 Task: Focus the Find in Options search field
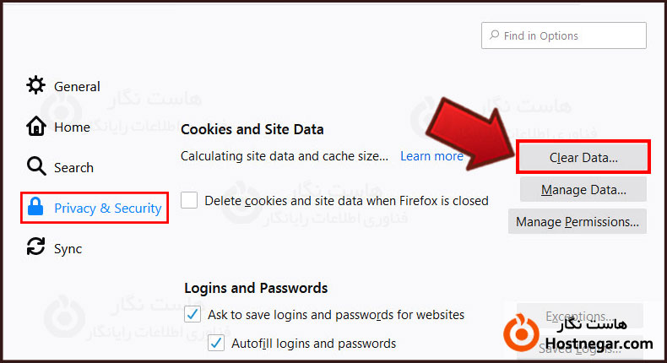[x=570, y=36]
